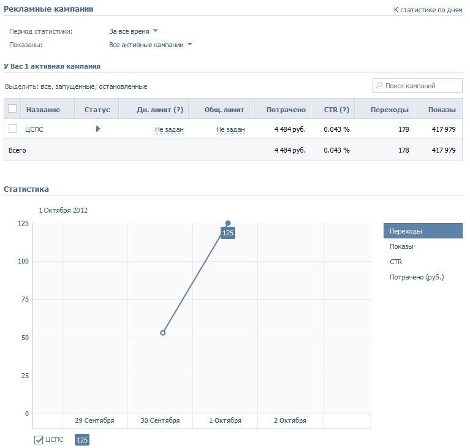The width and height of the screenshot is (470, 448).
Task: Edit the Не задан daily limit
Action: [x=169, y=129]
